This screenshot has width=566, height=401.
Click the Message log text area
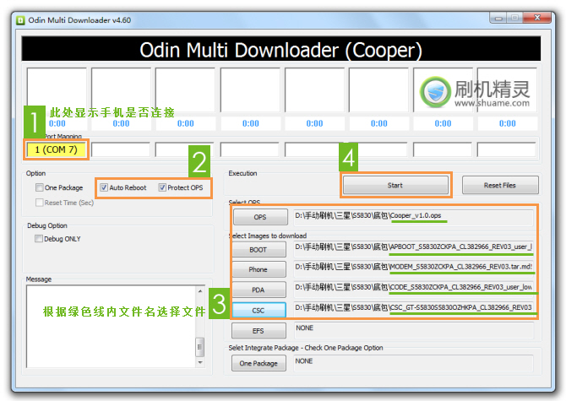(110, 321)
